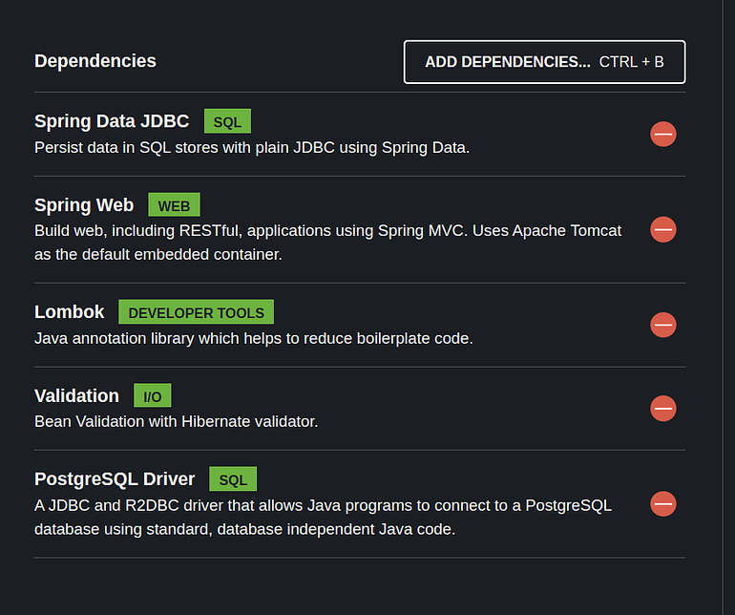This screenshot has width=735, height=615.
Task: Click the DEVELOPER TOOLS tag beside Lombok
Action: 196,312
